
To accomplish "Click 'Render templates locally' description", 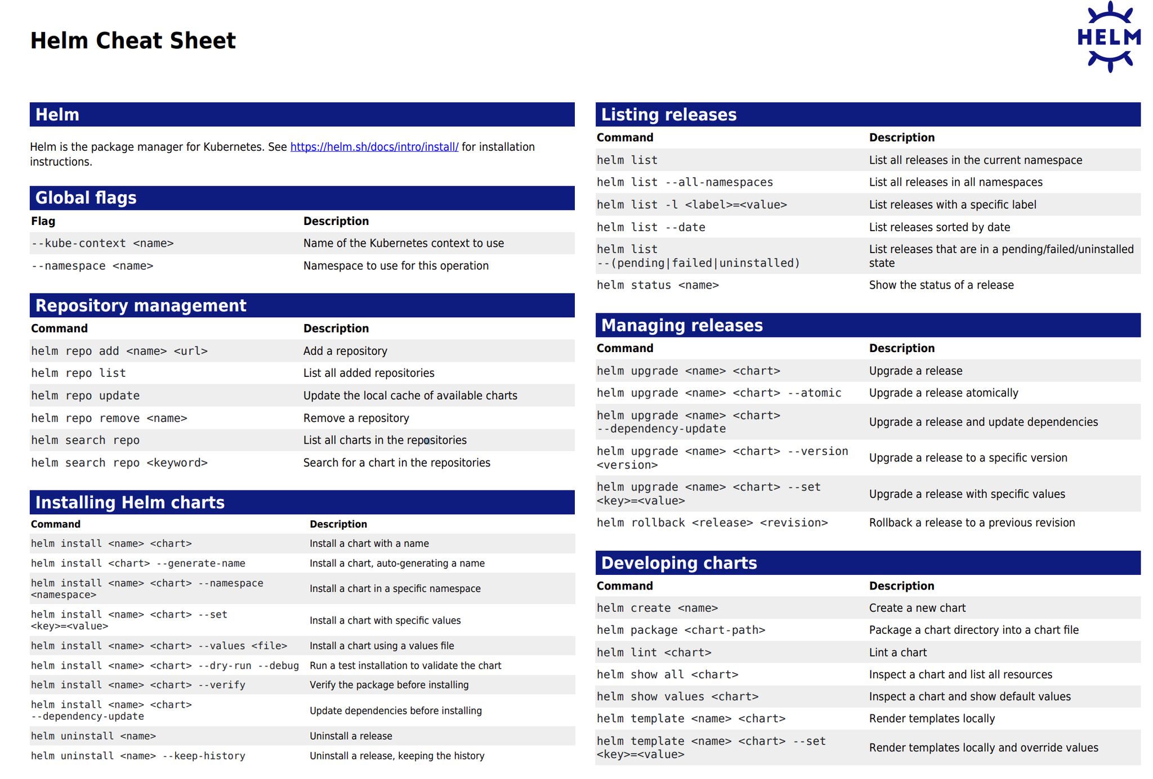I will coord(932,719).
